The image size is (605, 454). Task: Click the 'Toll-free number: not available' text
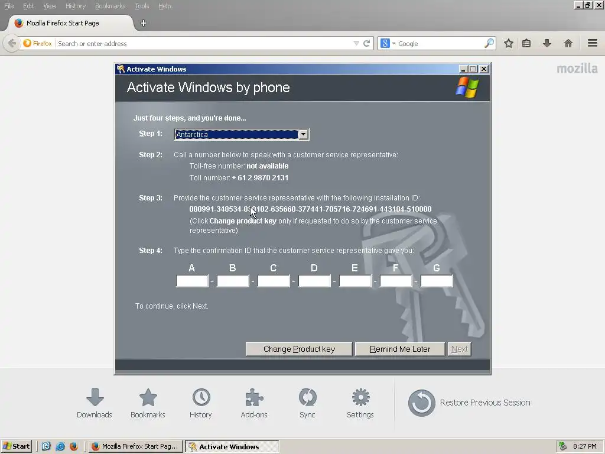click(x=239, y=166)
